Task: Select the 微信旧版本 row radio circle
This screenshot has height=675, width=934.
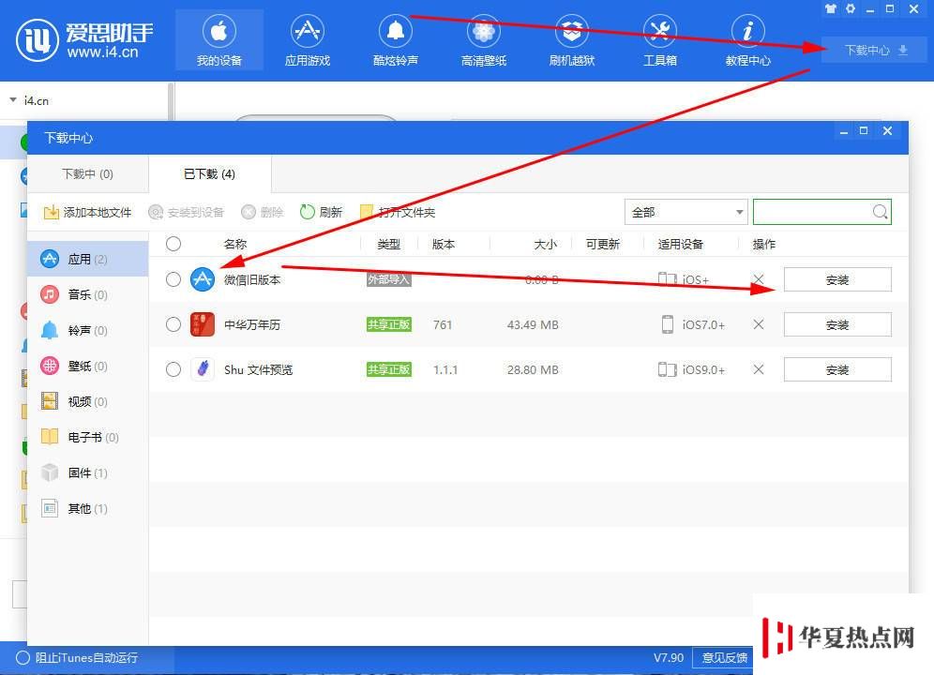Action: click(173, 279)
